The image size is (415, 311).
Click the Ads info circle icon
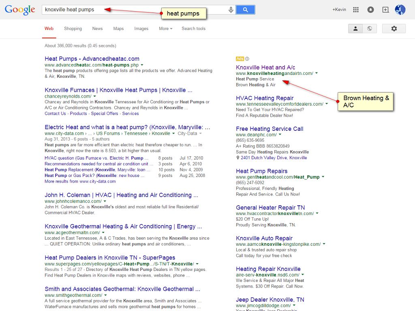[x=247, y=59]
